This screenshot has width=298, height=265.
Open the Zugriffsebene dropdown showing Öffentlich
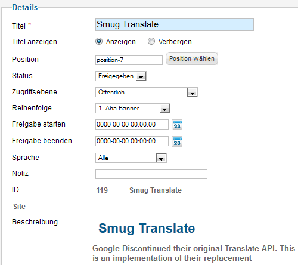[x=147, y=92]
